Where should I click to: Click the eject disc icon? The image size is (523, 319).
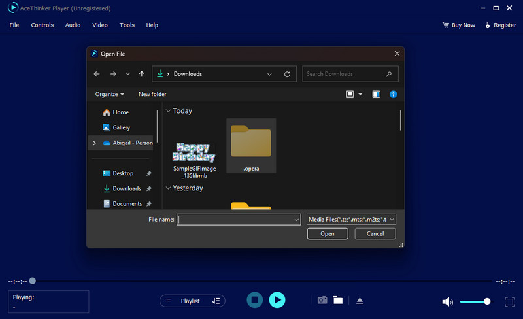pyautogui.click(x=360, y=301)
